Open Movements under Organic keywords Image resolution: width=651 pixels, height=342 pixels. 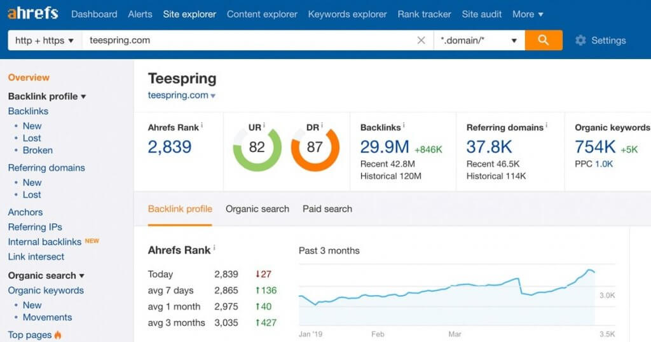pyautogui.click(x=47, y=317)
